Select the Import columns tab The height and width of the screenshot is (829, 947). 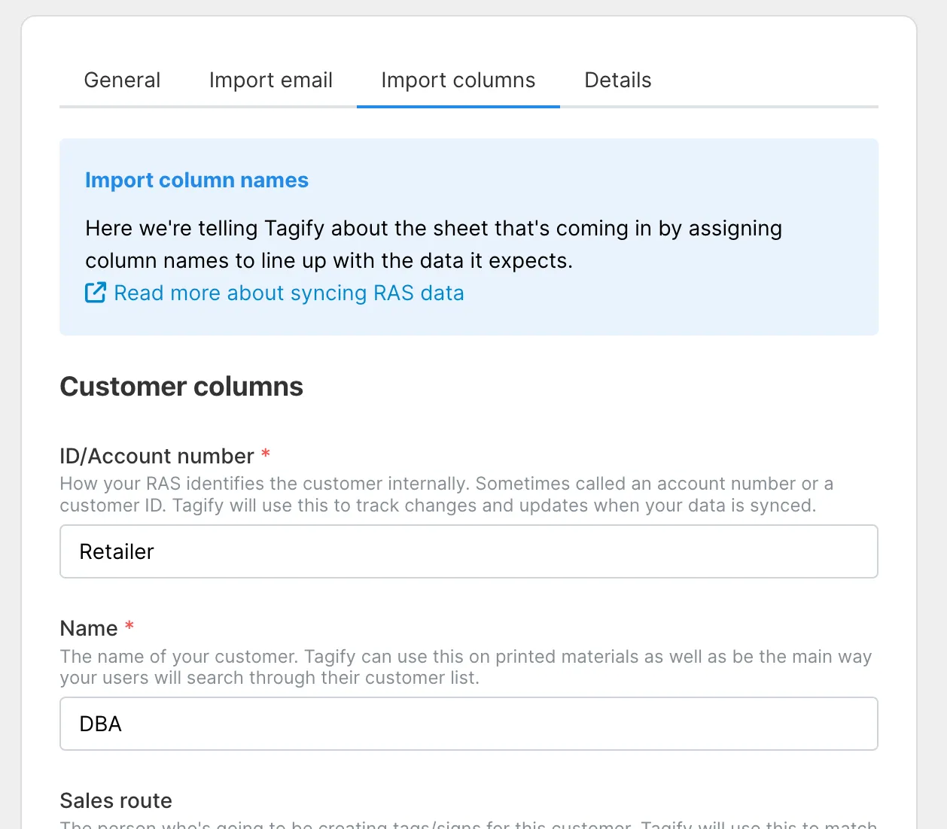click(x=458, y=80)
